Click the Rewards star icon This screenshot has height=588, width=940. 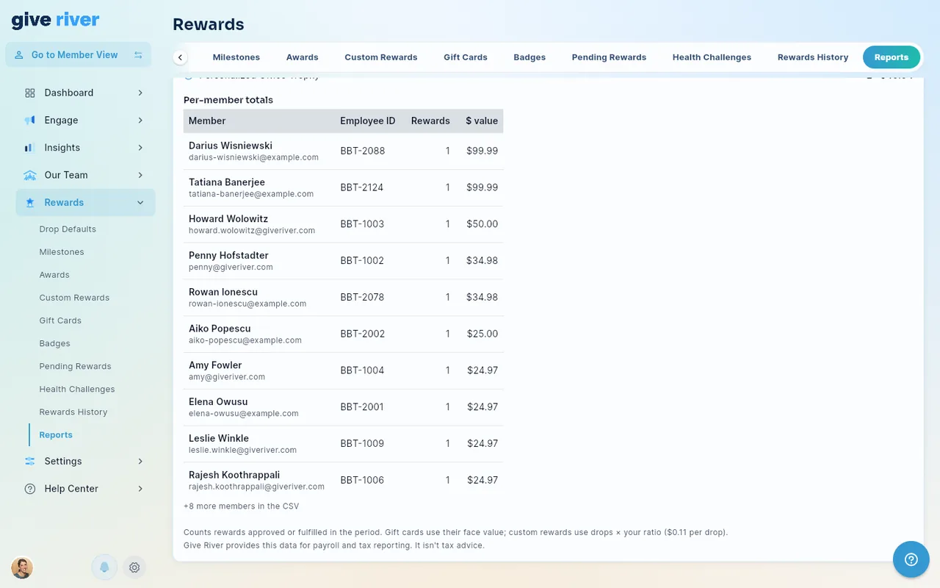[x=30, y=203]
